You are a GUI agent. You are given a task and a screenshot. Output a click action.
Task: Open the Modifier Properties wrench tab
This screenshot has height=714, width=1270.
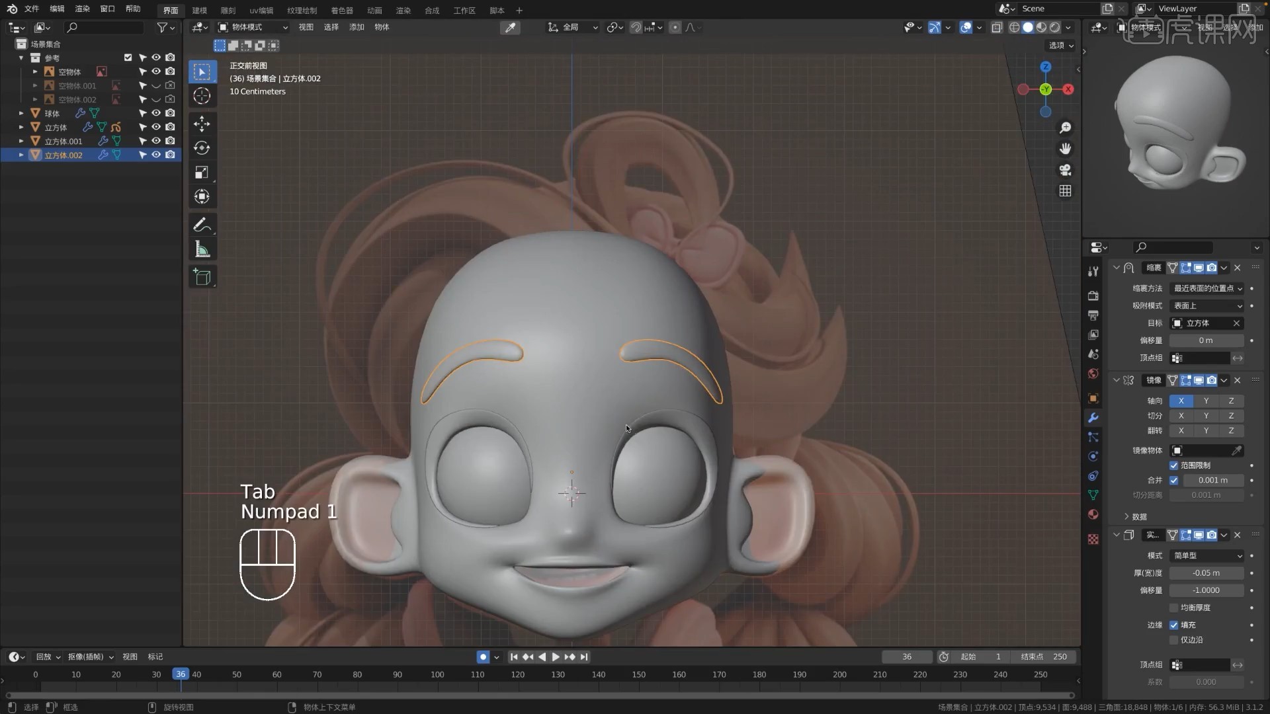click(x=1093, y=417)
